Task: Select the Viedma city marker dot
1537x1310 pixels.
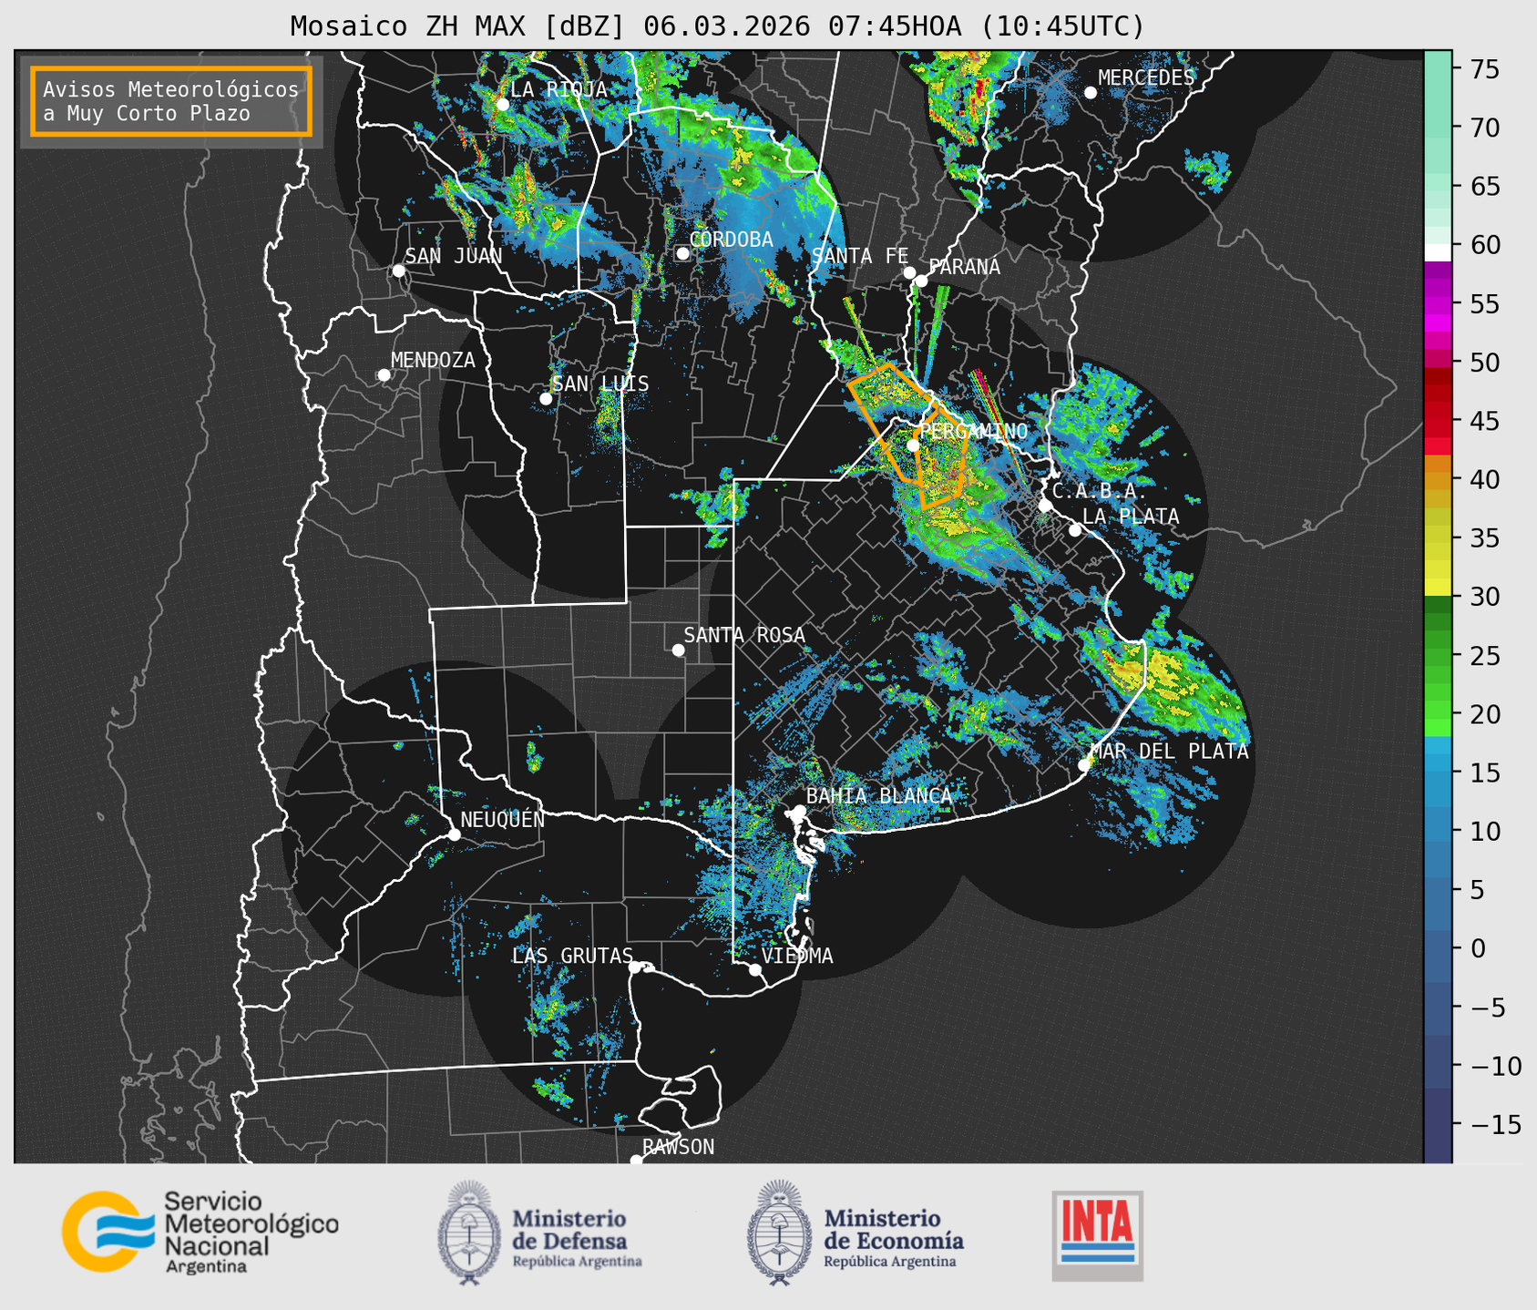Action: (755, 969)
